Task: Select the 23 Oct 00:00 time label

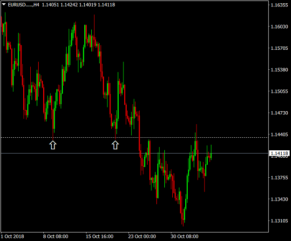Action: [142, 236]
